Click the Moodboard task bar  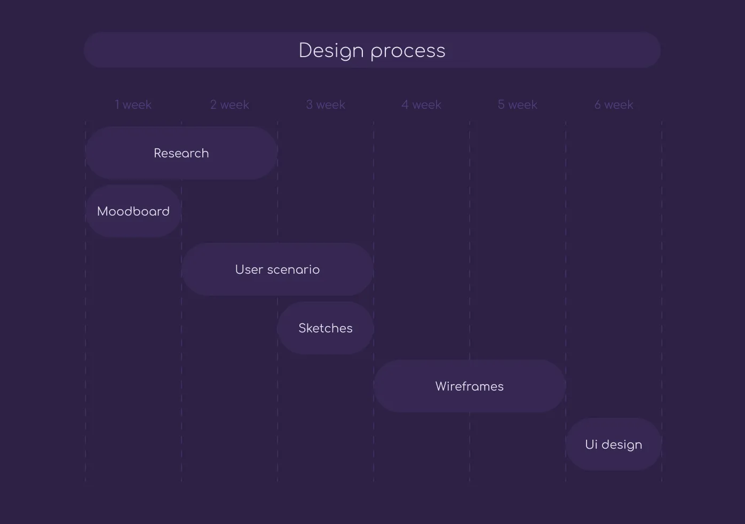click(133, 211)
